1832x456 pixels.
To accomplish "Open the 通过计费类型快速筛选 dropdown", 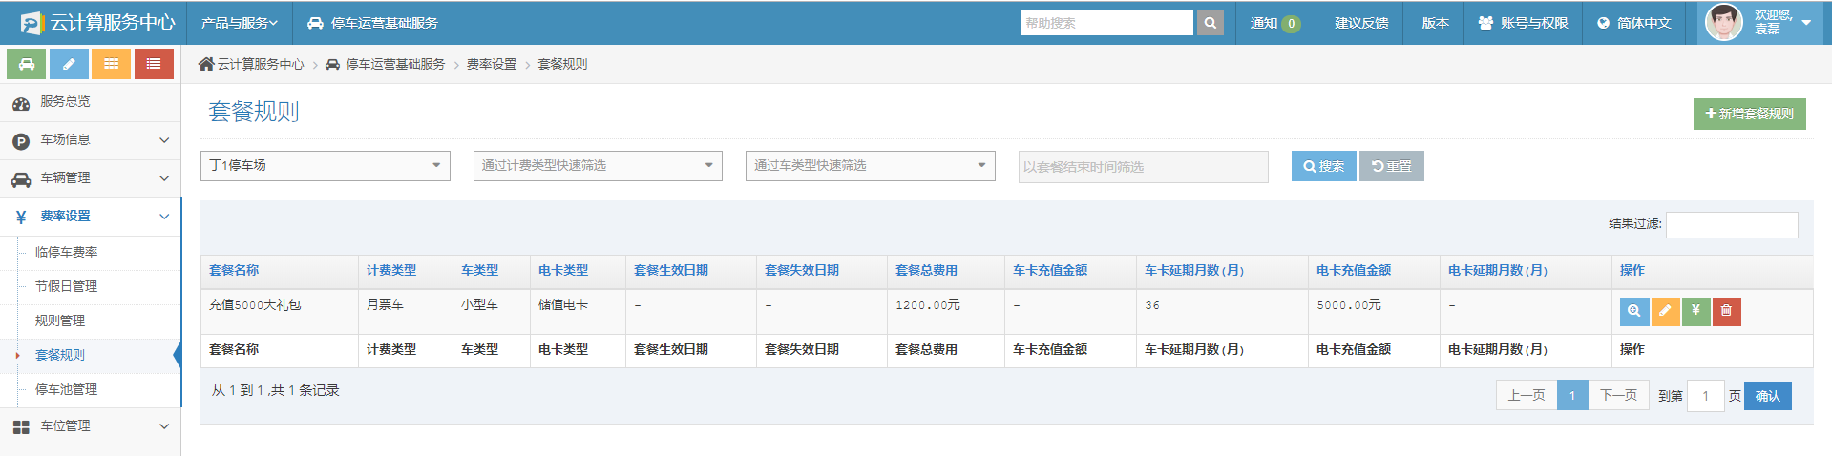I will tap(598, 166).
